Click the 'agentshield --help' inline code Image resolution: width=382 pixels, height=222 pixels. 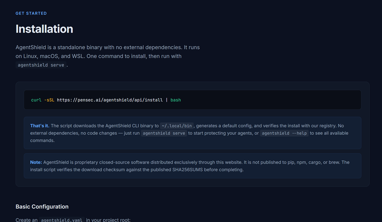click(284, 133)
